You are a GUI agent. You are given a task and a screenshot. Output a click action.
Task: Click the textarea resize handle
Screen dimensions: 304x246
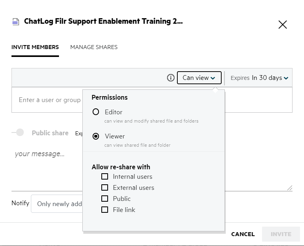coord(290,188)
